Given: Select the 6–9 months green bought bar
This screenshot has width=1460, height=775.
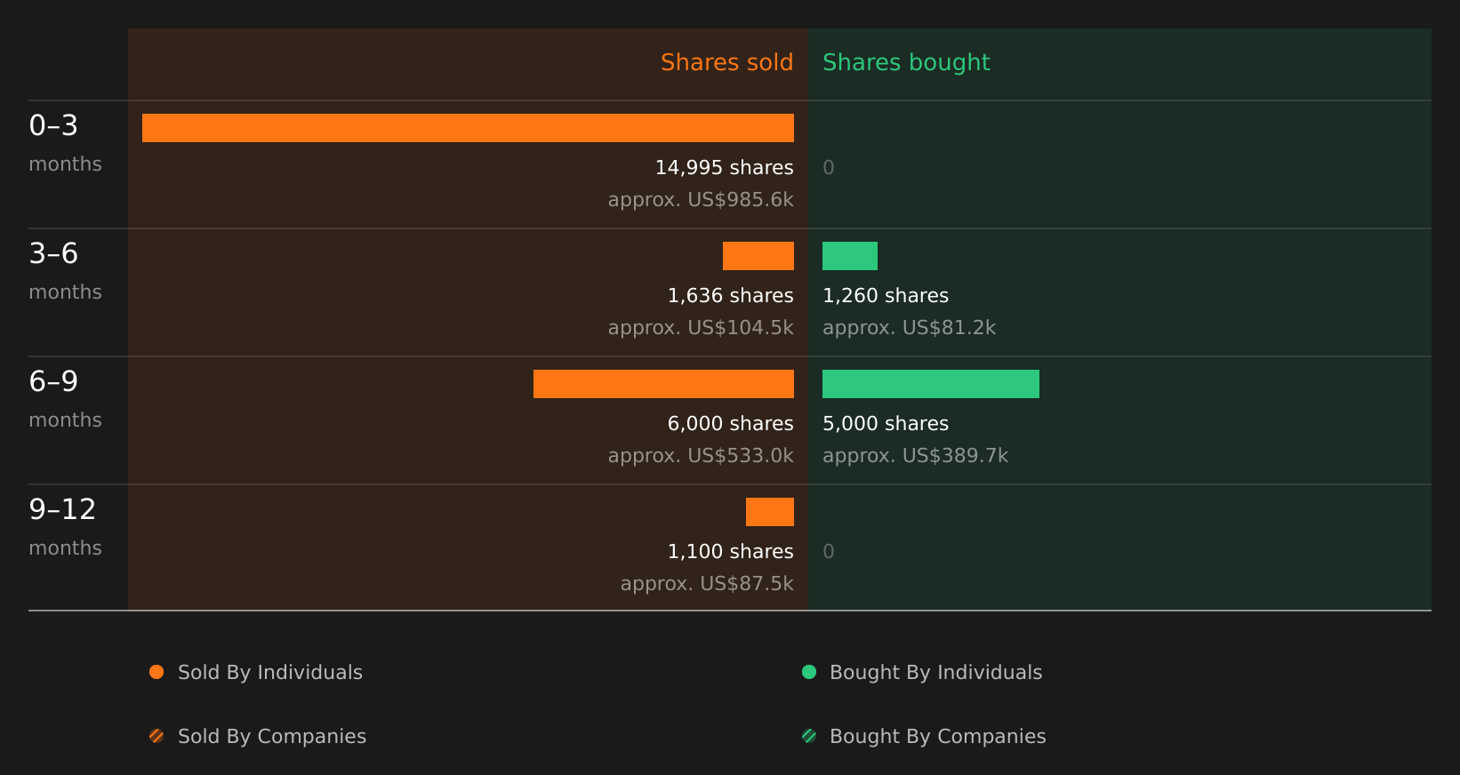Looking at the screenshot, I should tap(931, 384).
